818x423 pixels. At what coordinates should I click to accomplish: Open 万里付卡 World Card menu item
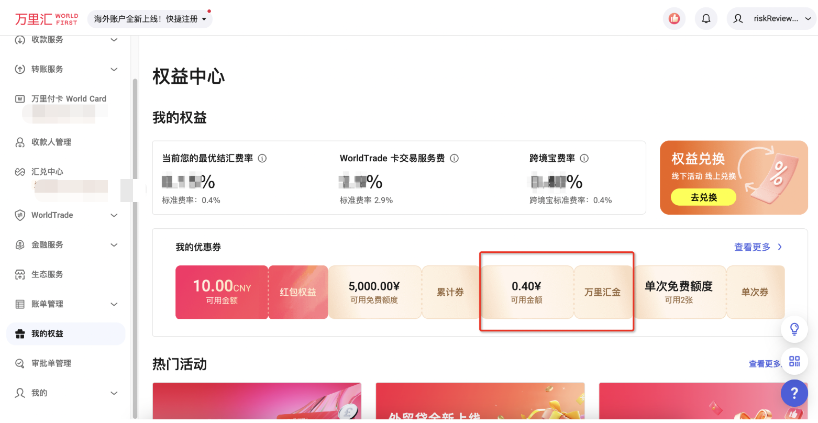(x=65, y=99)
